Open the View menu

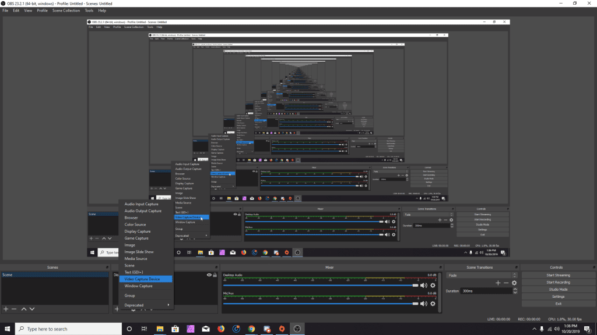(x=28, y=10)
